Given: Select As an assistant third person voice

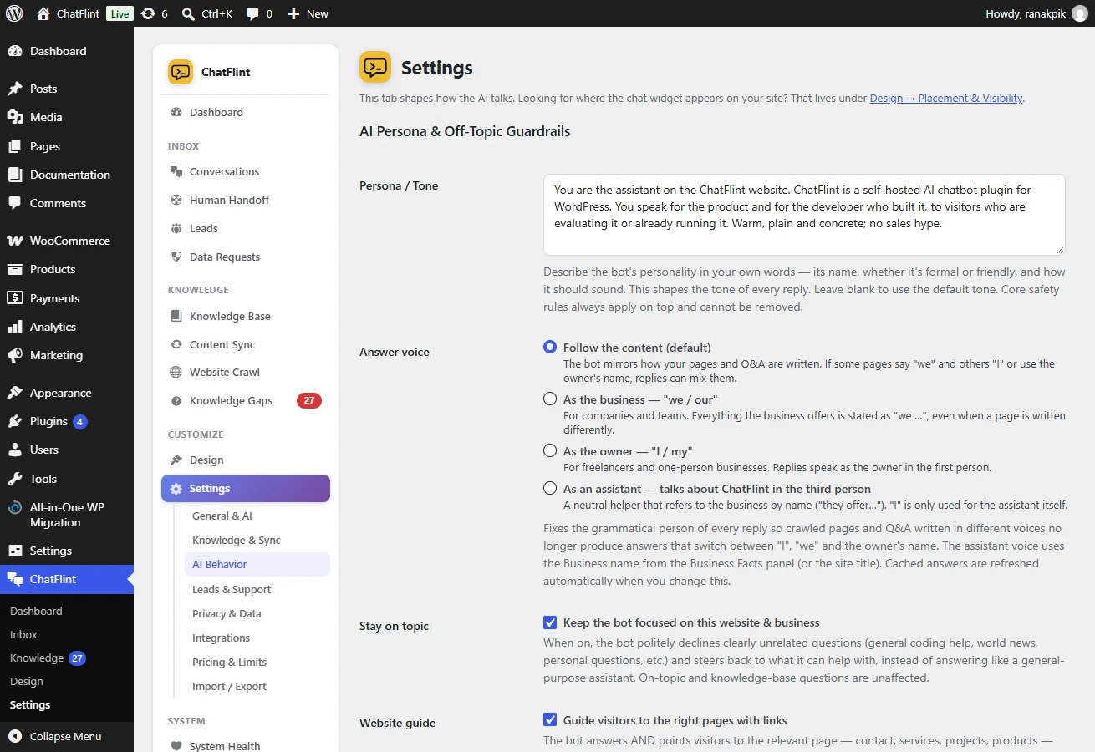Looking at the screenshot, I should 550,488.
